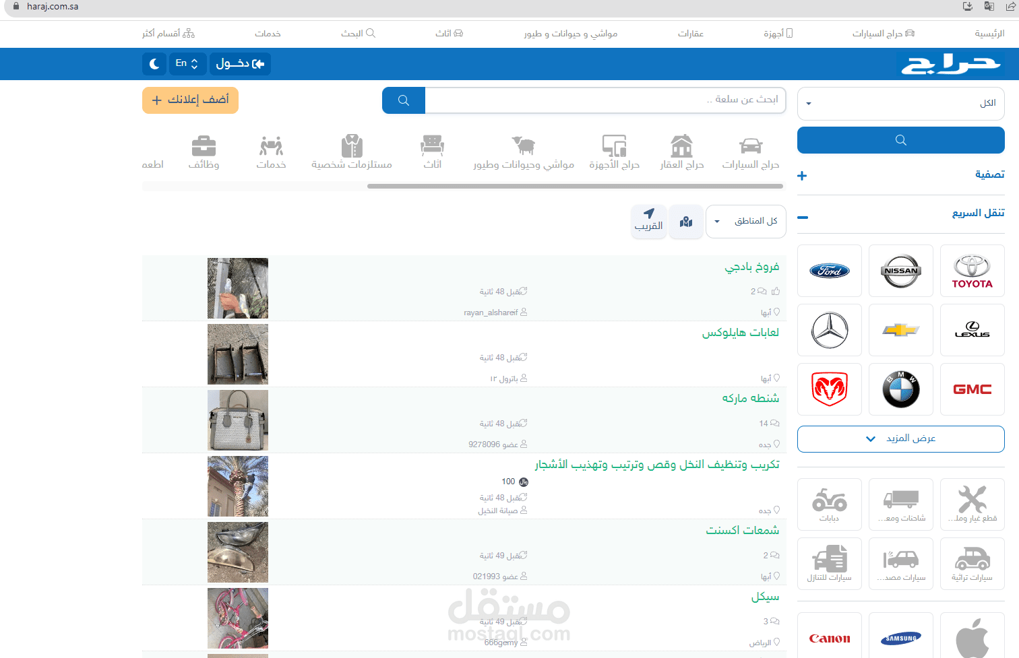Image resolution: width=1019 pixels, height=658 pixels.
Task: Click the magnifier icon in the search bar
Action: [403, 100]
